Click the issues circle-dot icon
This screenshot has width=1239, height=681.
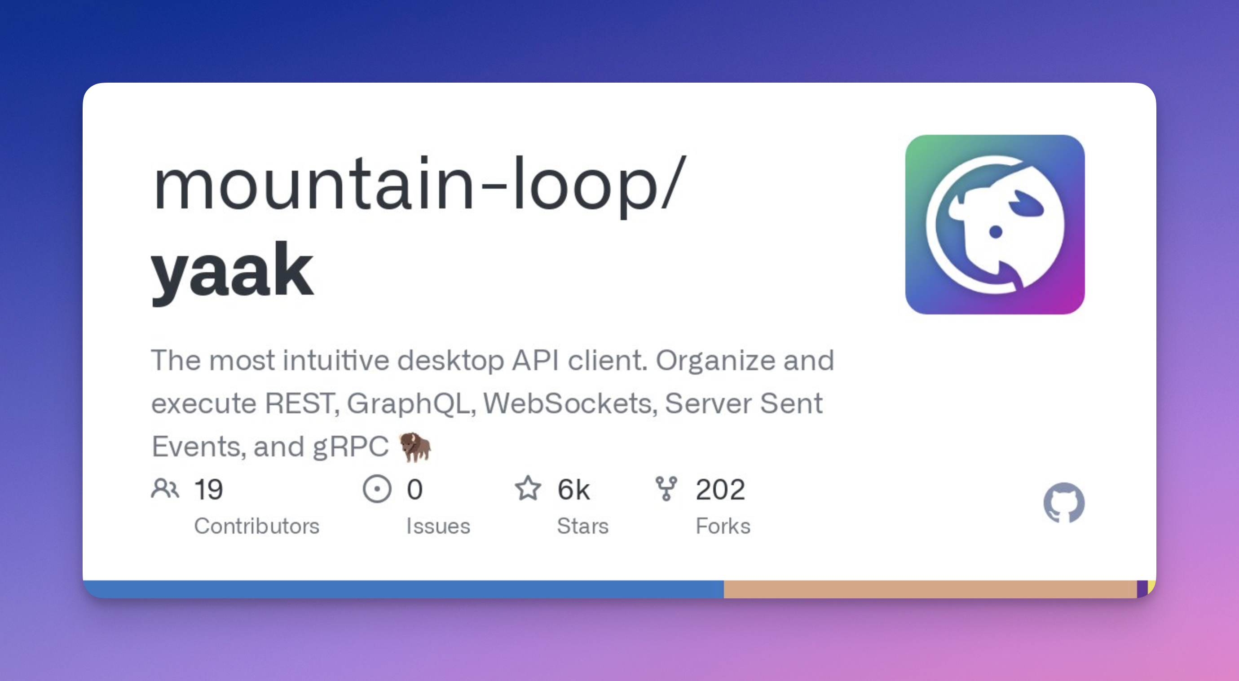click(377, 489)
